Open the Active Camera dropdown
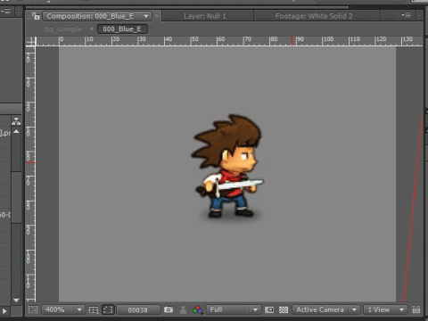The image size is (428, 321). (x=326, y=309)
